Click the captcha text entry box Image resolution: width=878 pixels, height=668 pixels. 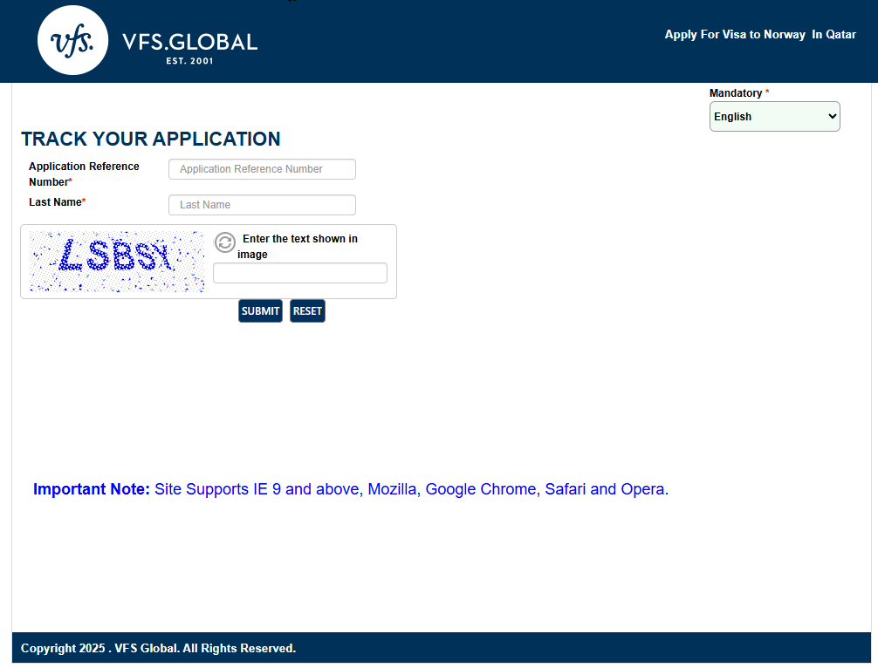pos(300,273)
